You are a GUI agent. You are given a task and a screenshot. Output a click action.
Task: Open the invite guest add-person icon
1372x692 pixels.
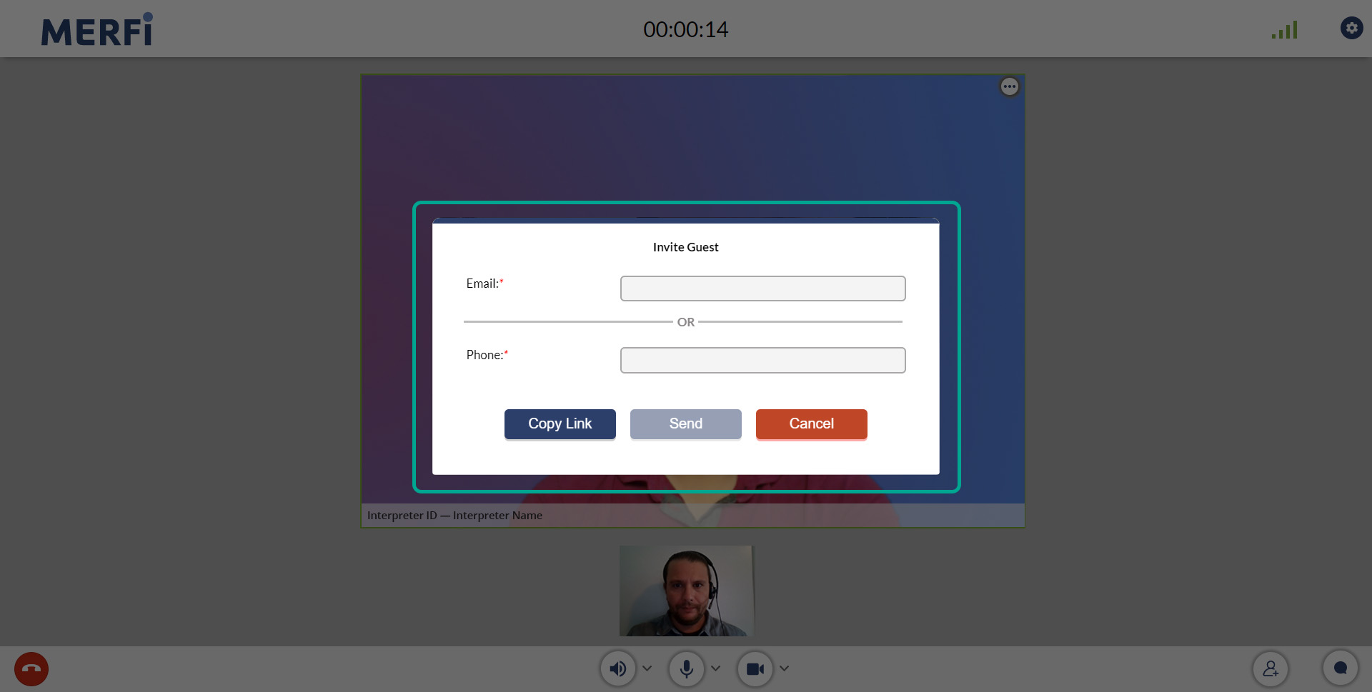[x=1271, y=669]
